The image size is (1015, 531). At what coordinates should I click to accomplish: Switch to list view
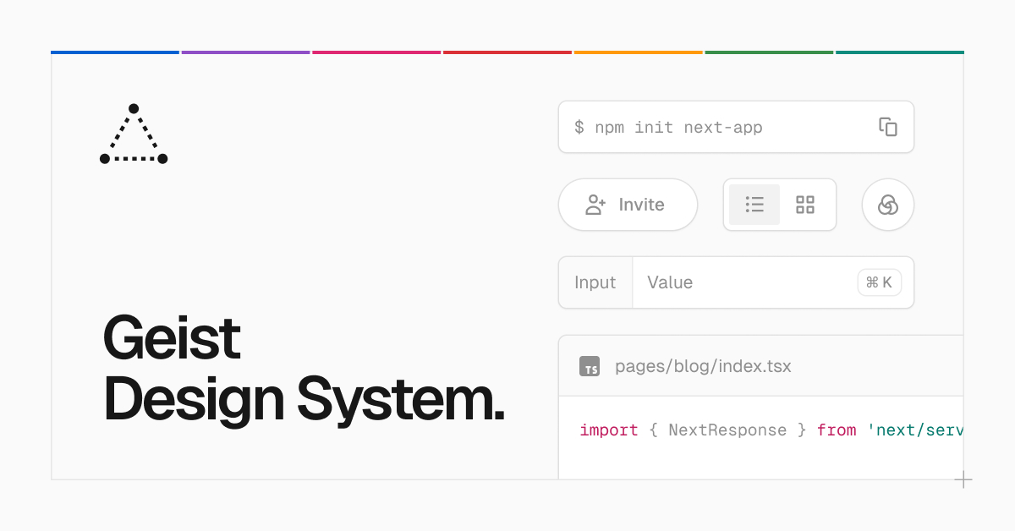coord(754,205)
